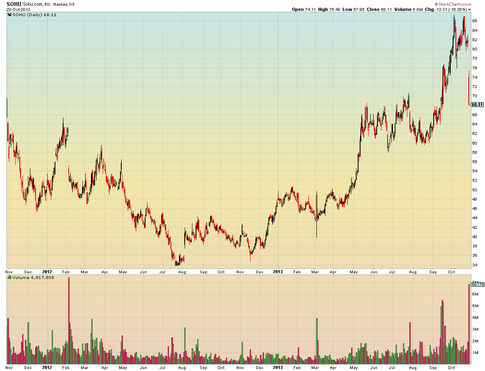485x371 pixels.
Task: Click the 86 price axis label
Action: (475, 21)
